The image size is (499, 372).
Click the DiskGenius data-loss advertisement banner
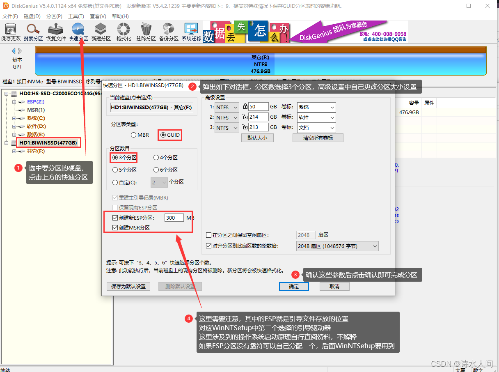point(305,32)
